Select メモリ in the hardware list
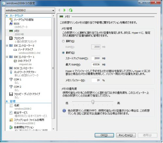The image size is (163, 143). click(x=28, y=32)
